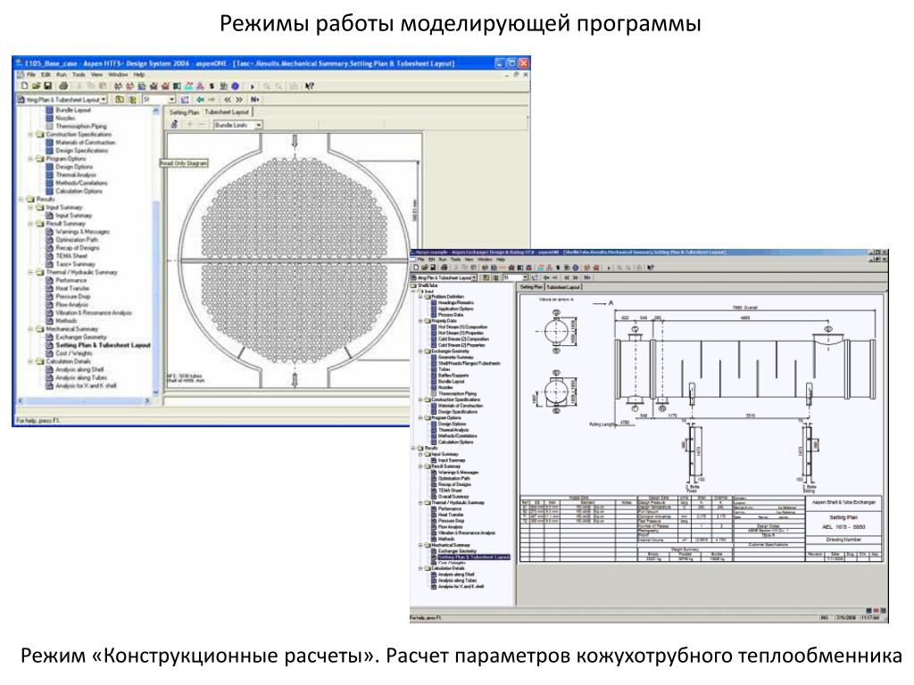Image resolution: width=914 pixels, height=685 pixels.
Task: Open Setting Plan & Tubesheet Layout dropdown in HTFS window
Action: pyautogui.click(x=104, y=100)
